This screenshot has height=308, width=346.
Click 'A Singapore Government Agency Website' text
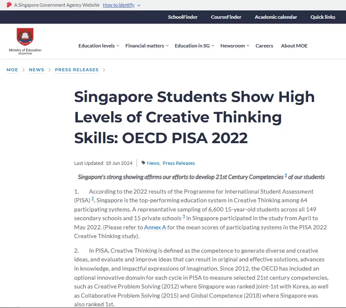[57, 5]
